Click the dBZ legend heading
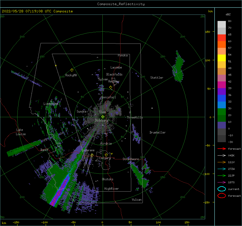This screenshot has height=226, width=242. (228, 14)
